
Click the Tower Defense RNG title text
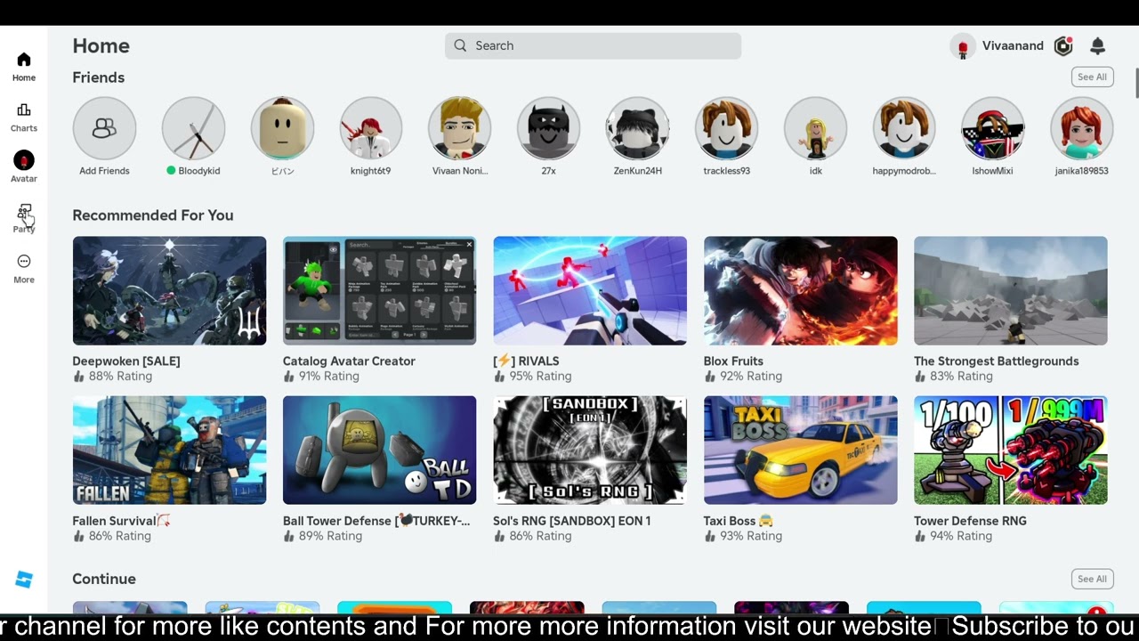970,521
